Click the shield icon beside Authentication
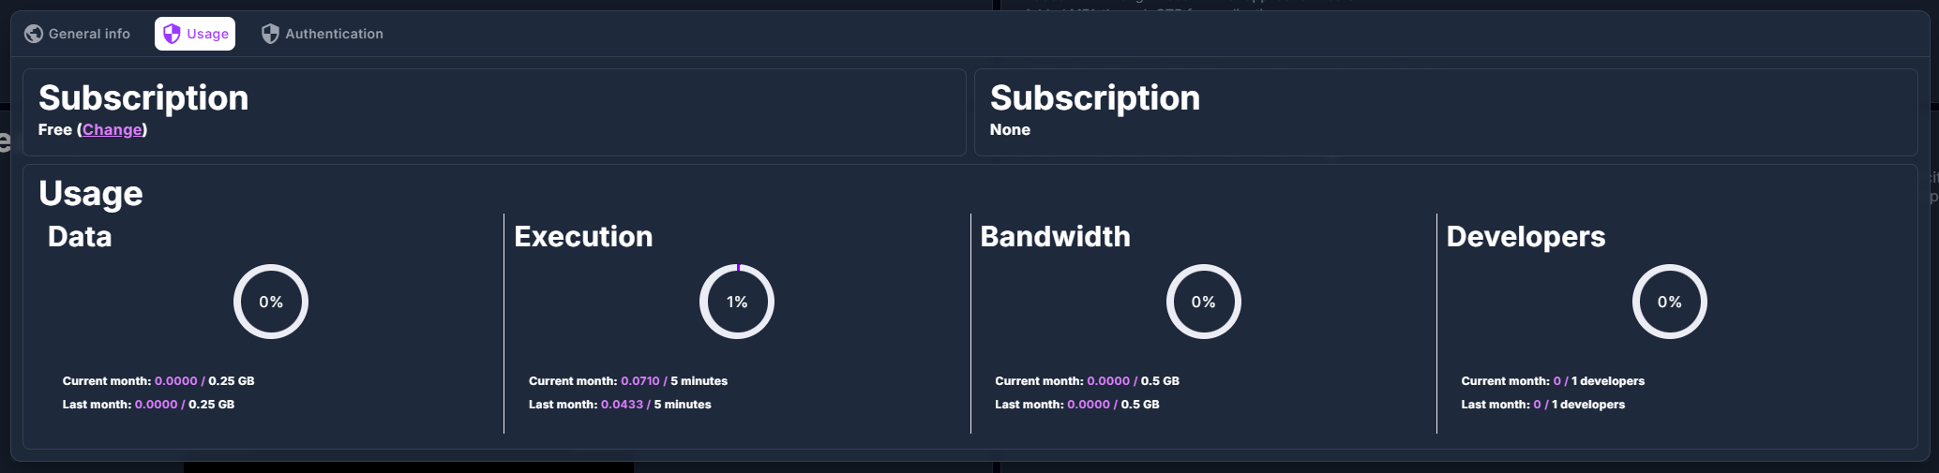The height and width of the screenshot is (473, 1939). (270, 34)
